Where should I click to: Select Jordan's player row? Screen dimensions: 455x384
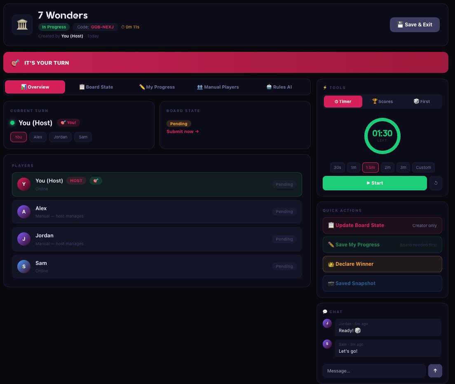click(x=157, y=239)
